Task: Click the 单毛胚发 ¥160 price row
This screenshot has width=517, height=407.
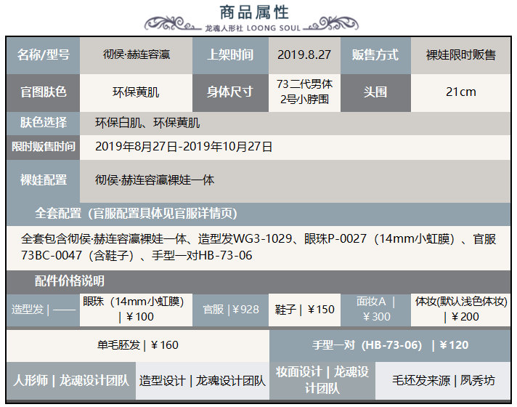Action: (138, 344)
